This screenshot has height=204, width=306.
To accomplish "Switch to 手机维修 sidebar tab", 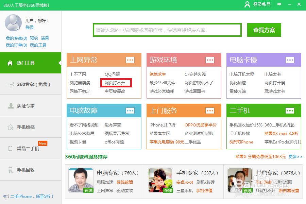I will click(31, 127).
